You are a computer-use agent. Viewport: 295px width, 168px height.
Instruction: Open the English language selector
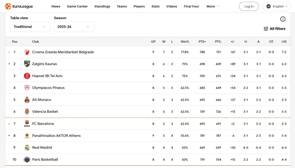(277, 6)
